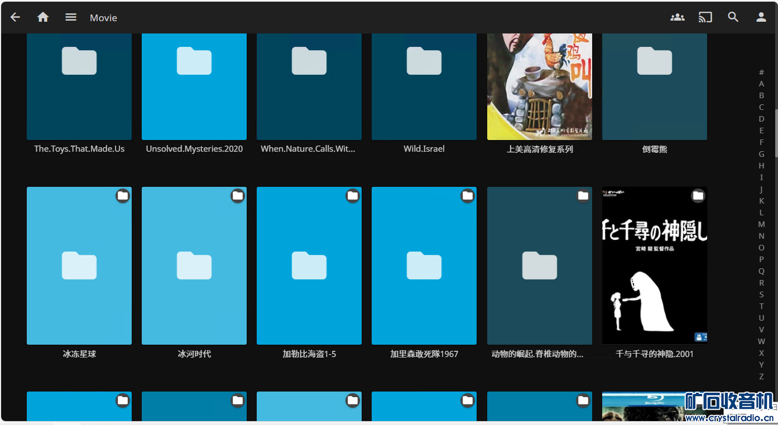Open the Wild.Israel folder thumbnail
The image size is (778, 425).
click(x=424, y=86)
